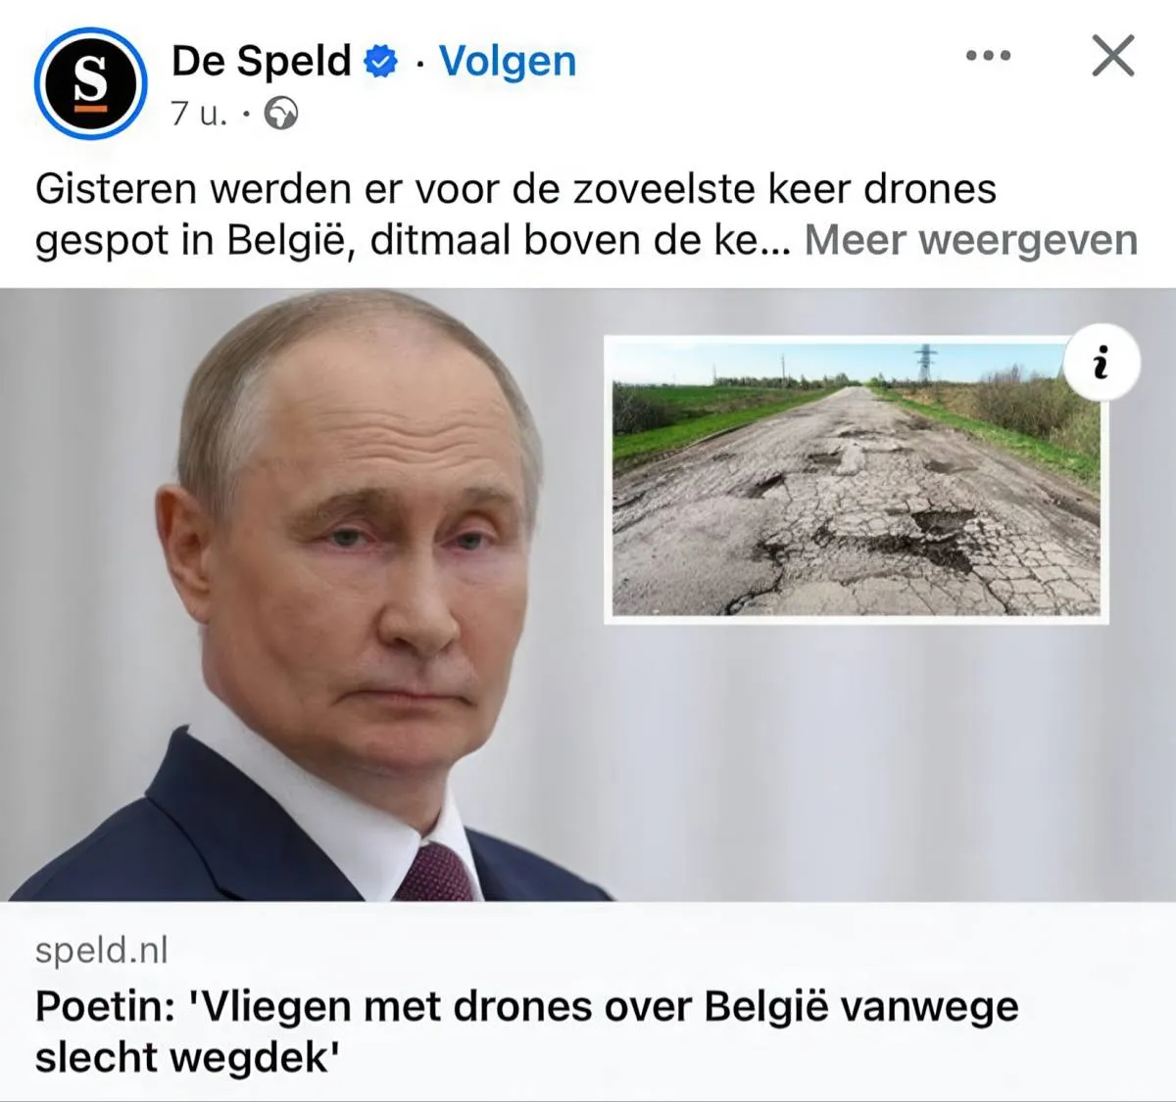Click the electricity pylon in the road photo
The image size is (1176, 1102).
pos(925,362)
